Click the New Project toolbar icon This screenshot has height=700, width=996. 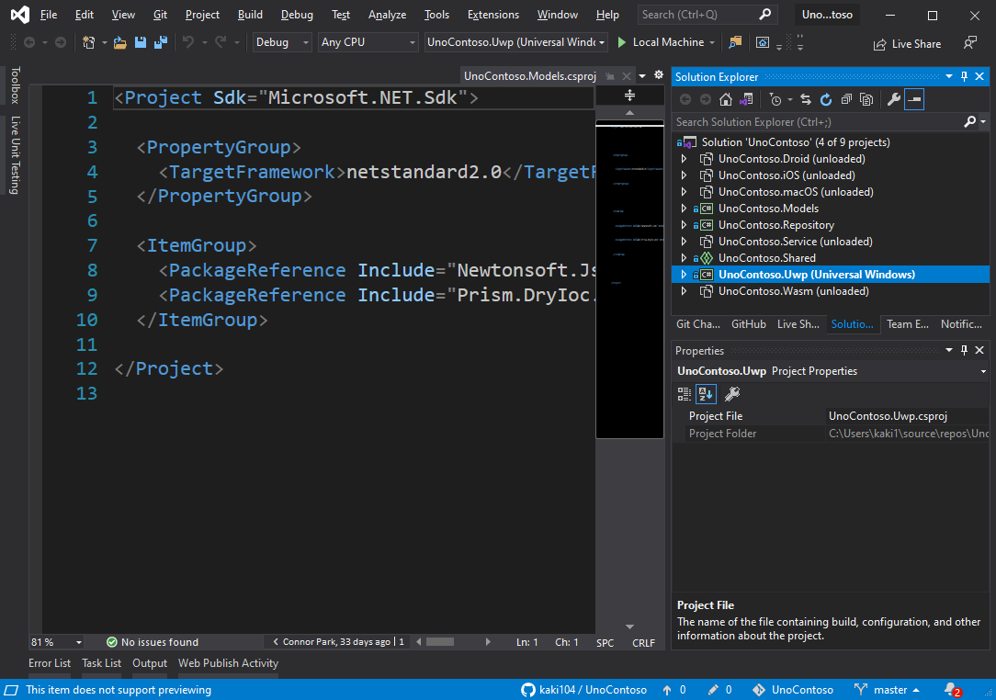[89, 42]
